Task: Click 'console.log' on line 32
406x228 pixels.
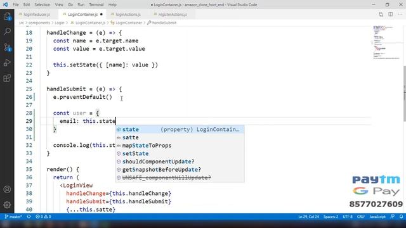Action: (x=71, y=145)
